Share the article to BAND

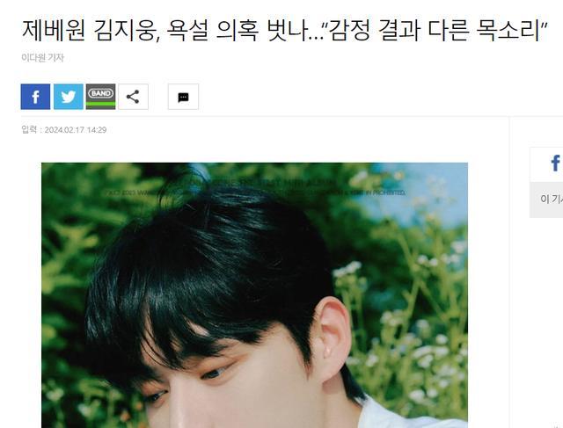[101, 97]
